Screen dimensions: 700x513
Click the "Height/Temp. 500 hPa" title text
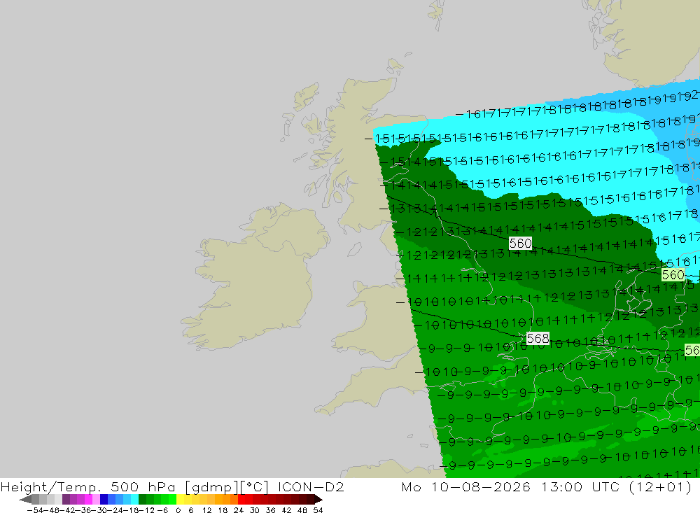pyautogui.click(x=87, y=486)
